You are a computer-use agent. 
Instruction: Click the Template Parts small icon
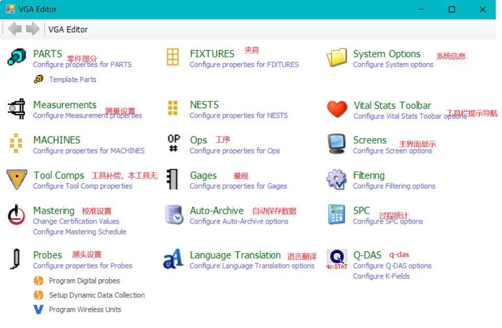(x=39, y=79)
